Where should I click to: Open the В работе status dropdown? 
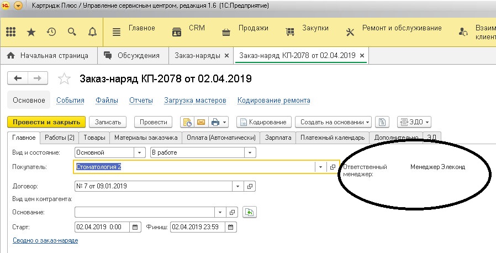tap(250, 152)
